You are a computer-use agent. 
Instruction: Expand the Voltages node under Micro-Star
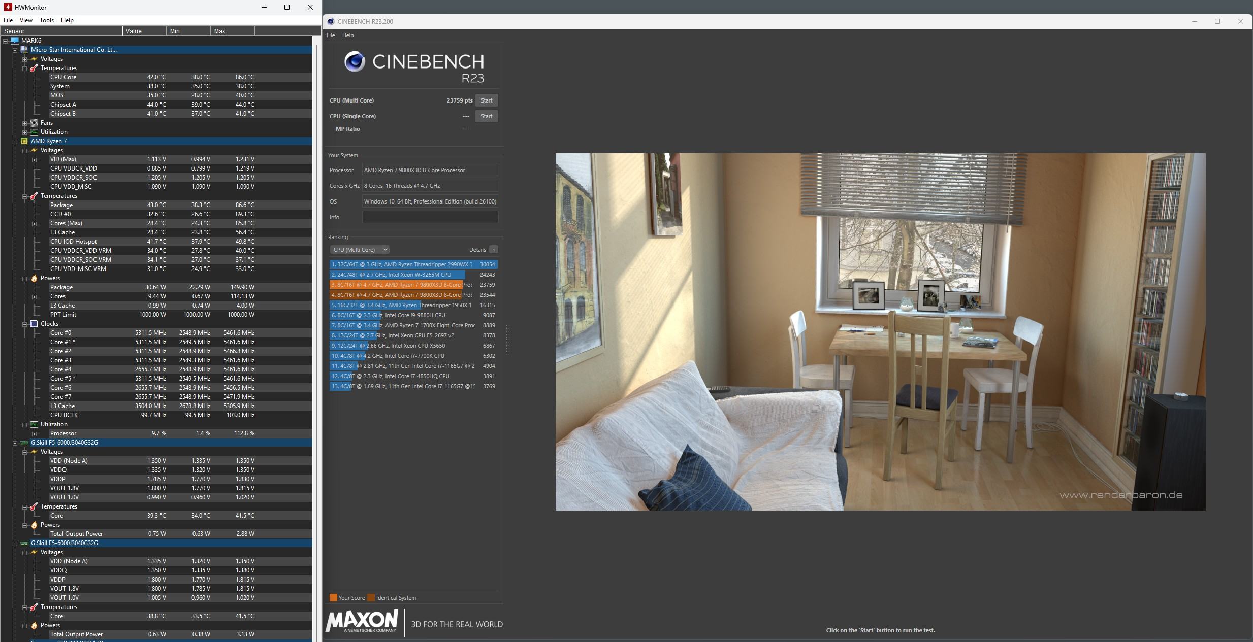[x=24, y=59]
